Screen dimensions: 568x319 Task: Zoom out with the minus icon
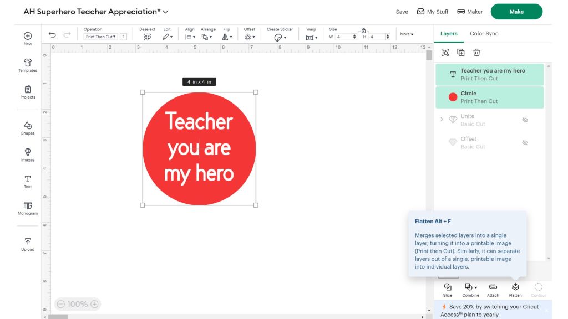[61, 304]
